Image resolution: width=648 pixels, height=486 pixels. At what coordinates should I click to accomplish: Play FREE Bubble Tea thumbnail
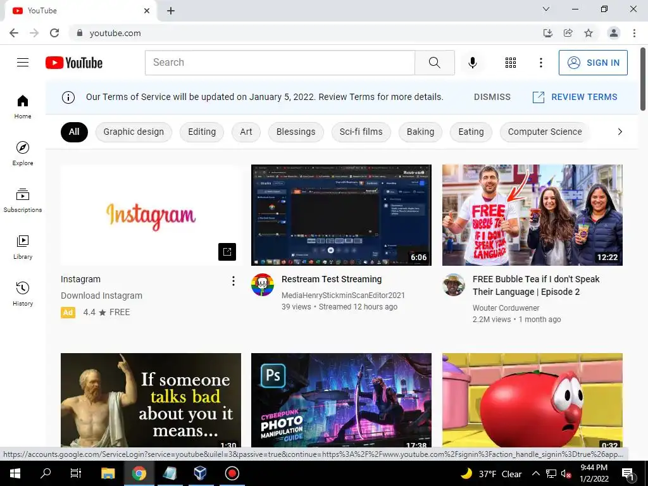click(x=532, y=215)
